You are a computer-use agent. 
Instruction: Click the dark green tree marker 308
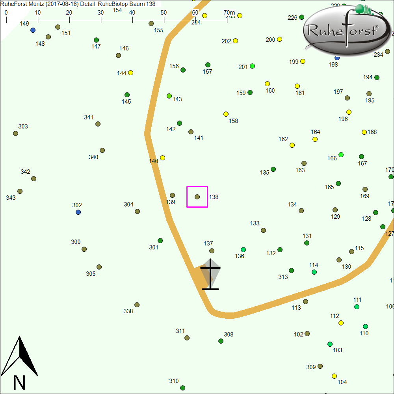pyautogui.click(x=221, y=341)
